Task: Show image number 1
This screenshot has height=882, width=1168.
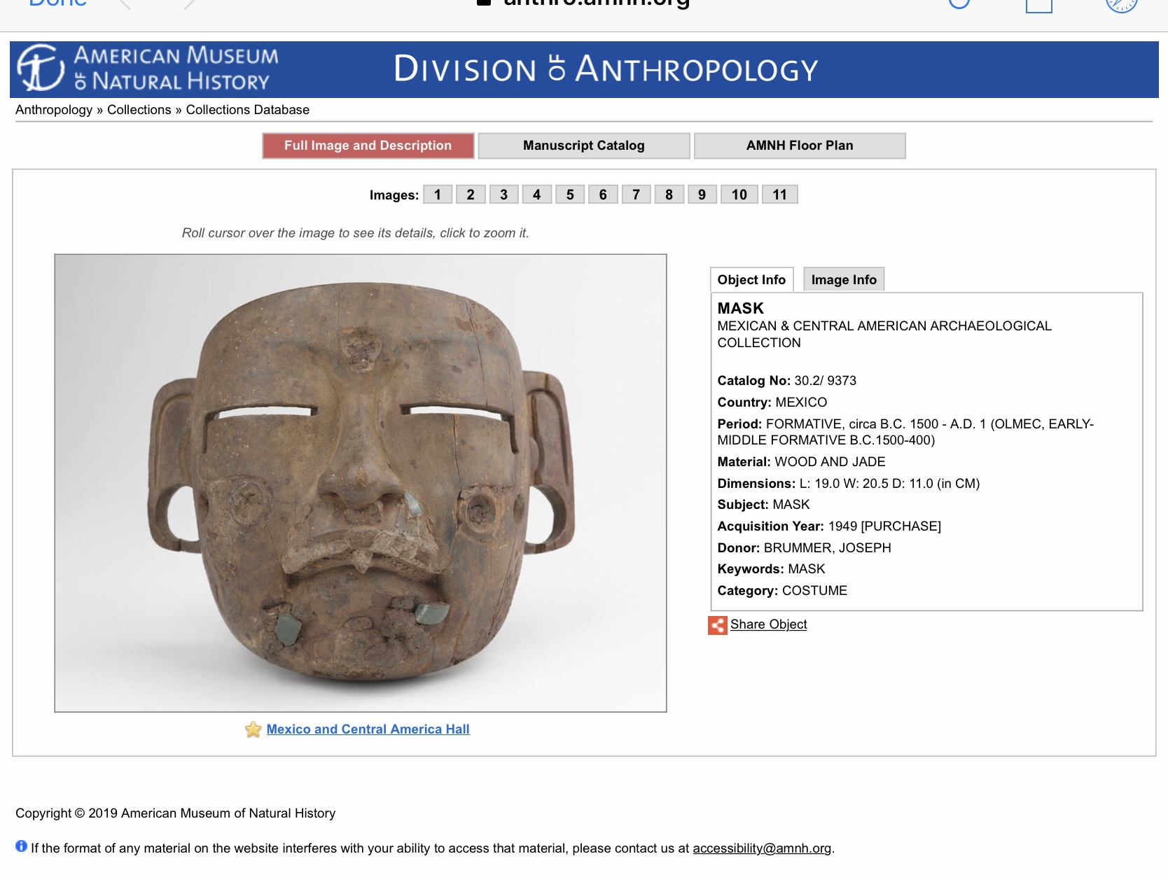Action: click(x=438, y=195)
